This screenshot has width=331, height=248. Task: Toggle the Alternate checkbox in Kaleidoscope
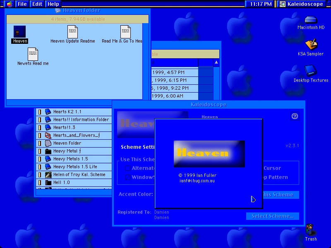(128, 168)
